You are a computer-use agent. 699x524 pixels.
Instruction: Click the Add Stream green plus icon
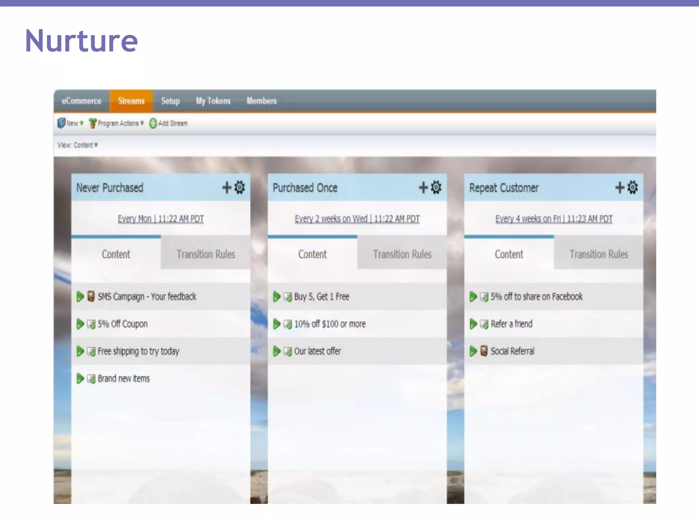click(x=153, y=123)
